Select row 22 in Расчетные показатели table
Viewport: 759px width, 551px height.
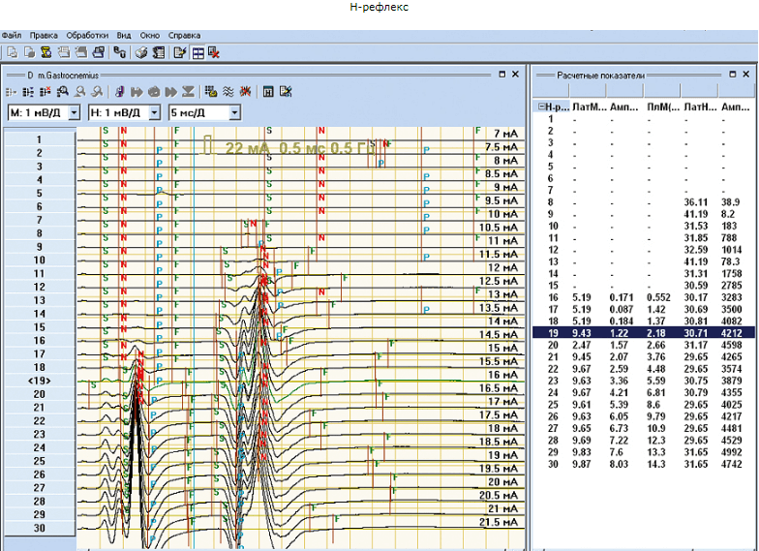644,369
